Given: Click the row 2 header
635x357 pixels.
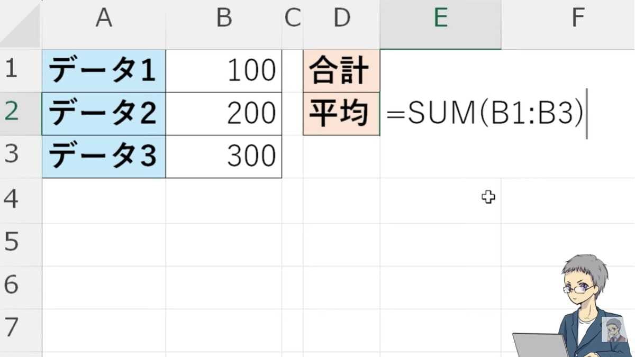Looking at the screenshot, I should point(12,113).
